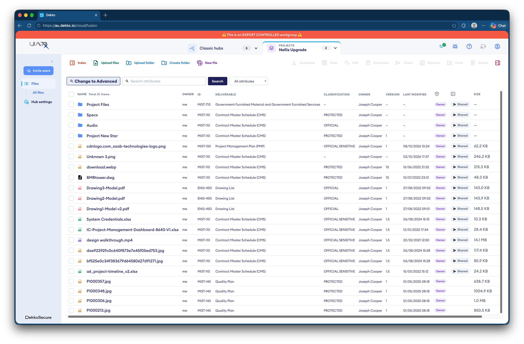Screen dimensions: 524x344
Task: Click the Search button
Action: 217,81
